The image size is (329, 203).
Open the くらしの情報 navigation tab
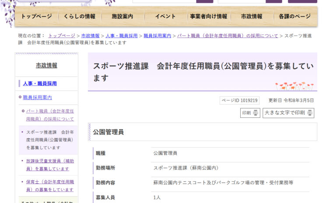(x=79, y=17)
